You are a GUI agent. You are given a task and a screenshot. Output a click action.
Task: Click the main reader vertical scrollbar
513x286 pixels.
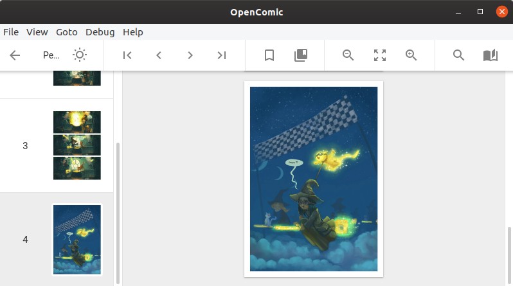[x=509, y=255]
